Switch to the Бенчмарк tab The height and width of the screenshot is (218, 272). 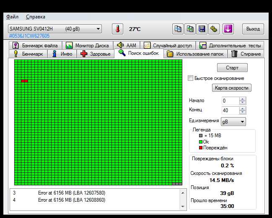click(28, 54)
